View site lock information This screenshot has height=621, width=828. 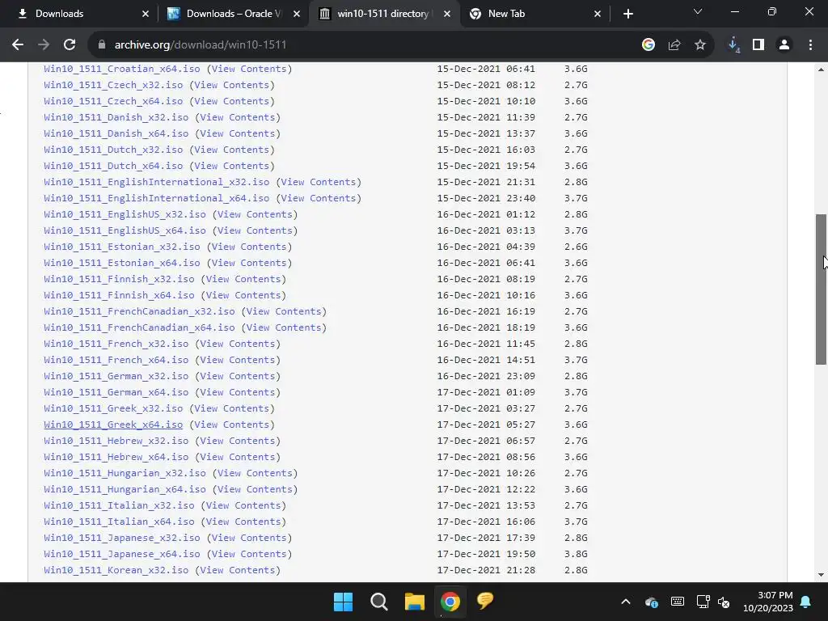click(102, 45)
